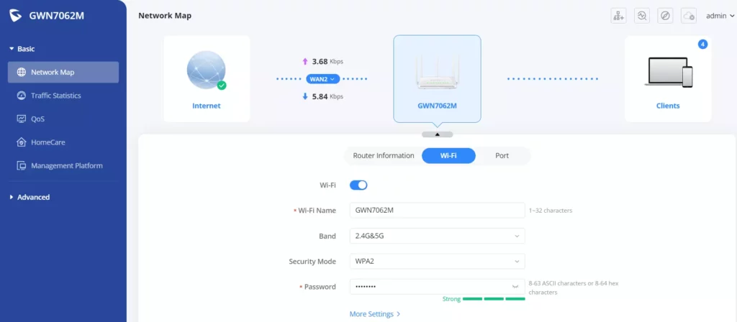737x322 pixels.
Task: Show password with the eye icon
Action: (x=515, y=287)
